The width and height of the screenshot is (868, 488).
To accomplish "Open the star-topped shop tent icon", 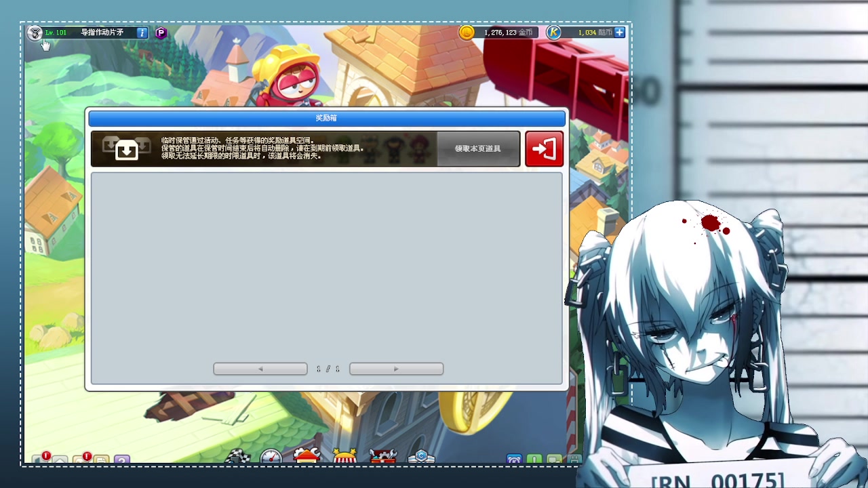I will pos(344,455).
